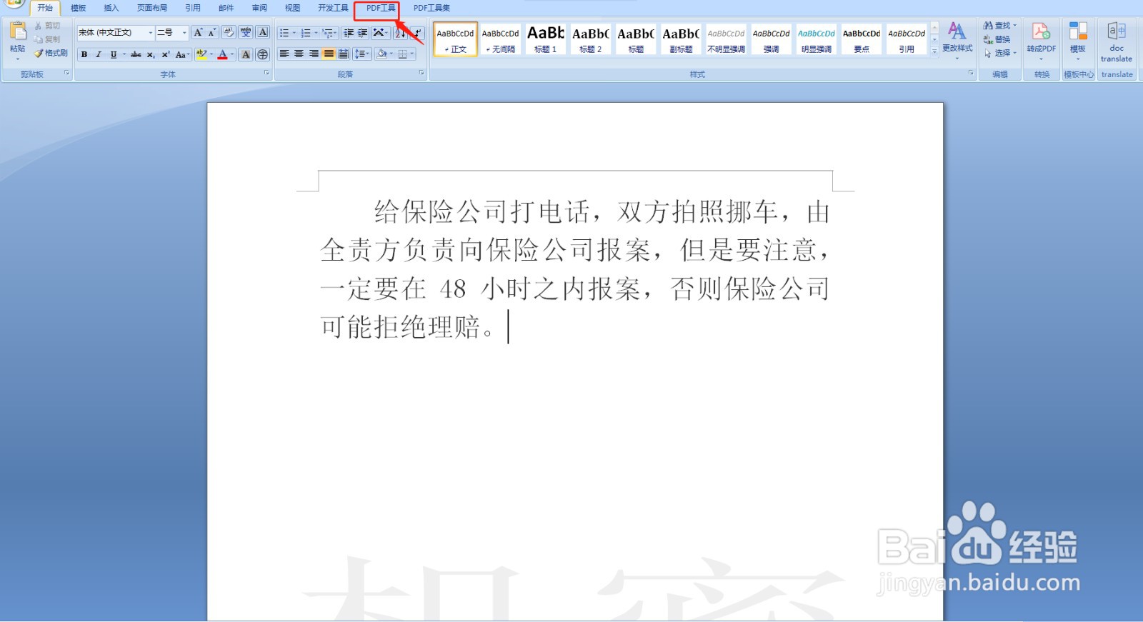This screenshot has height=622, width=1143.
Task: Toggle Italic formatting
Action: 99,54
